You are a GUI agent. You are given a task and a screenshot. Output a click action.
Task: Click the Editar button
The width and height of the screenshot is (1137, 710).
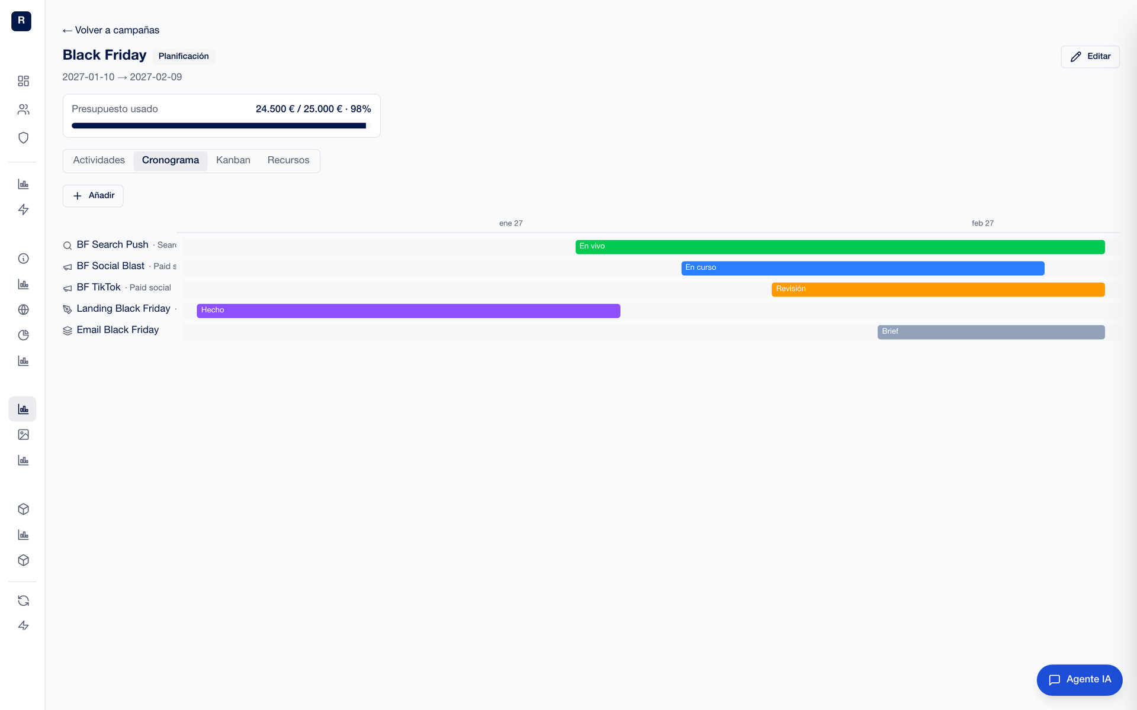pos(1090,57)
